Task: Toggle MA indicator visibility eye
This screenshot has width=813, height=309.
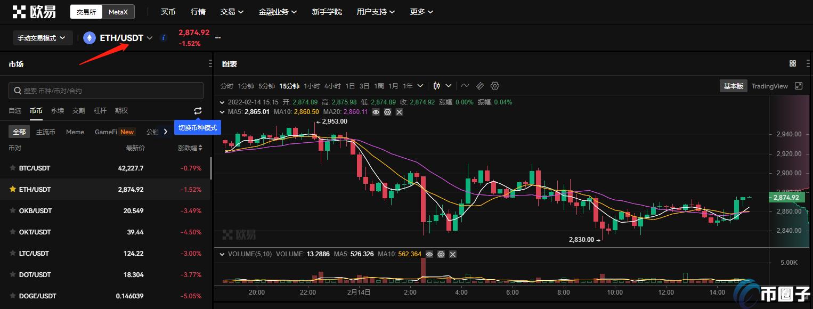Action: point(376,112)
